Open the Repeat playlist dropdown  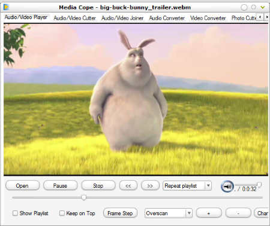pyautogui.click(x=187, y=186)
